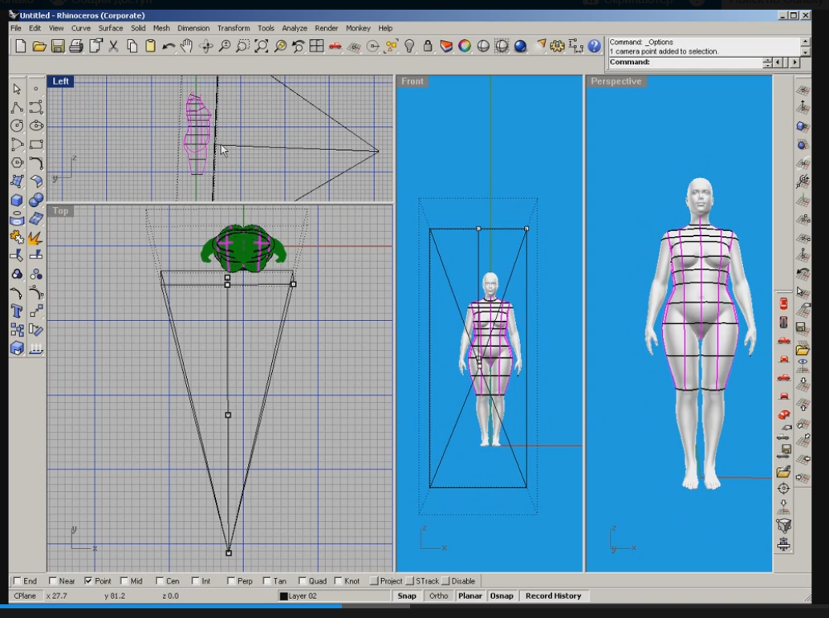
Task: Open the Perspective viewport title menu
Action: point(616,82)
